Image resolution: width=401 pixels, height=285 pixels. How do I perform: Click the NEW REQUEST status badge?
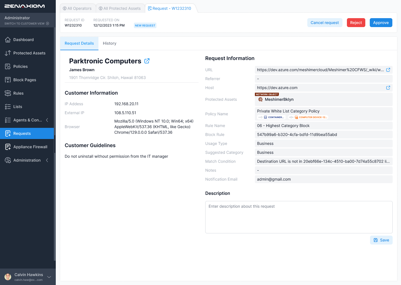(145, 25)
